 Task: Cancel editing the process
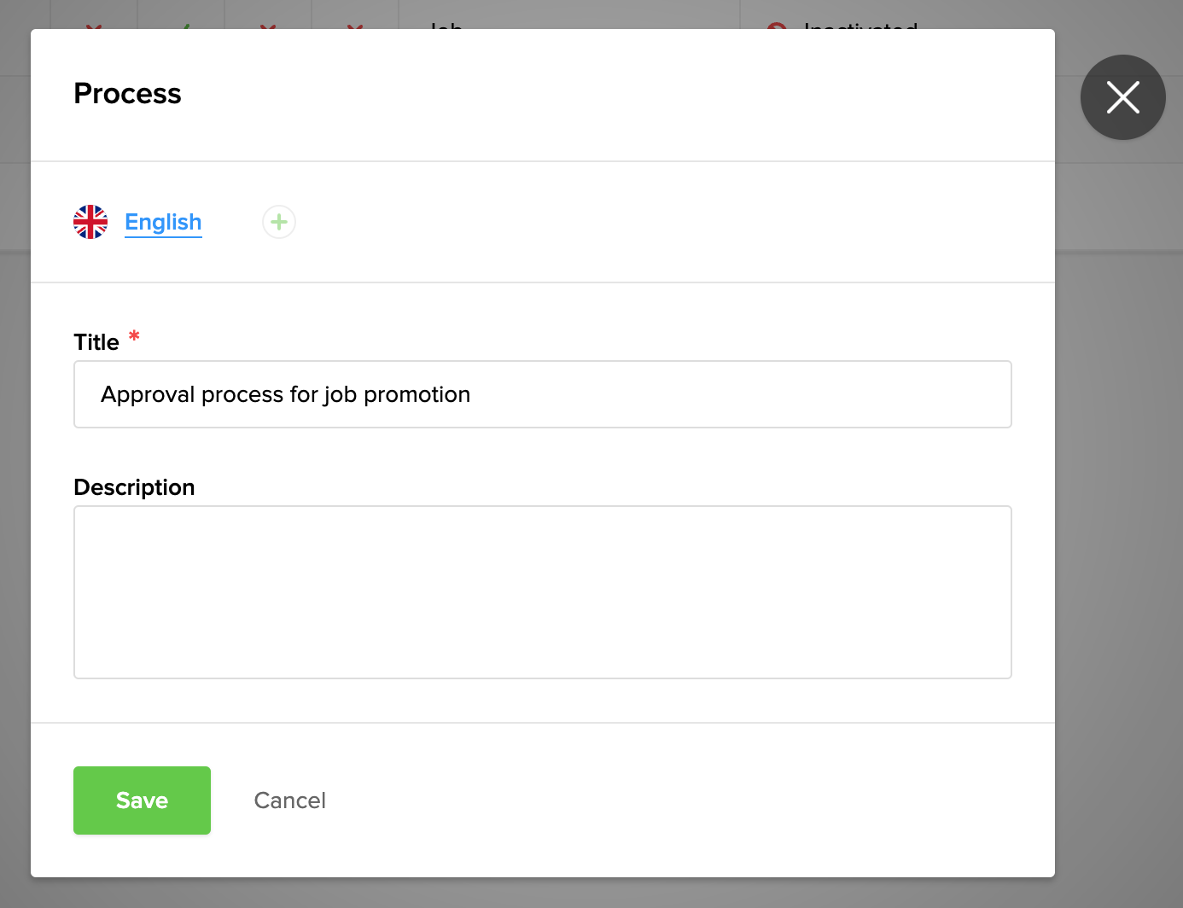(289, 800)
